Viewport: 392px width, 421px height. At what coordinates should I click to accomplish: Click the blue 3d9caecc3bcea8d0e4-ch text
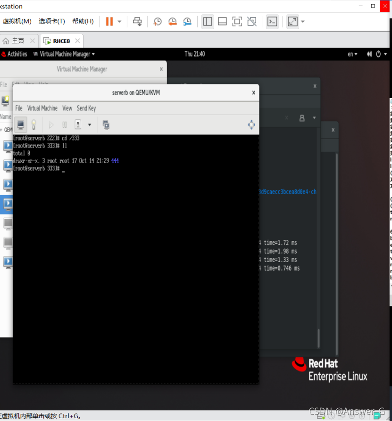coord(287,192)
